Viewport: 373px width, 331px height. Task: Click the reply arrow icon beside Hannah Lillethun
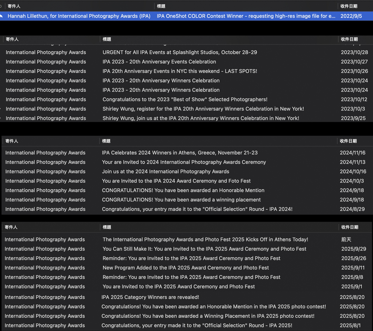coord(1,16)
